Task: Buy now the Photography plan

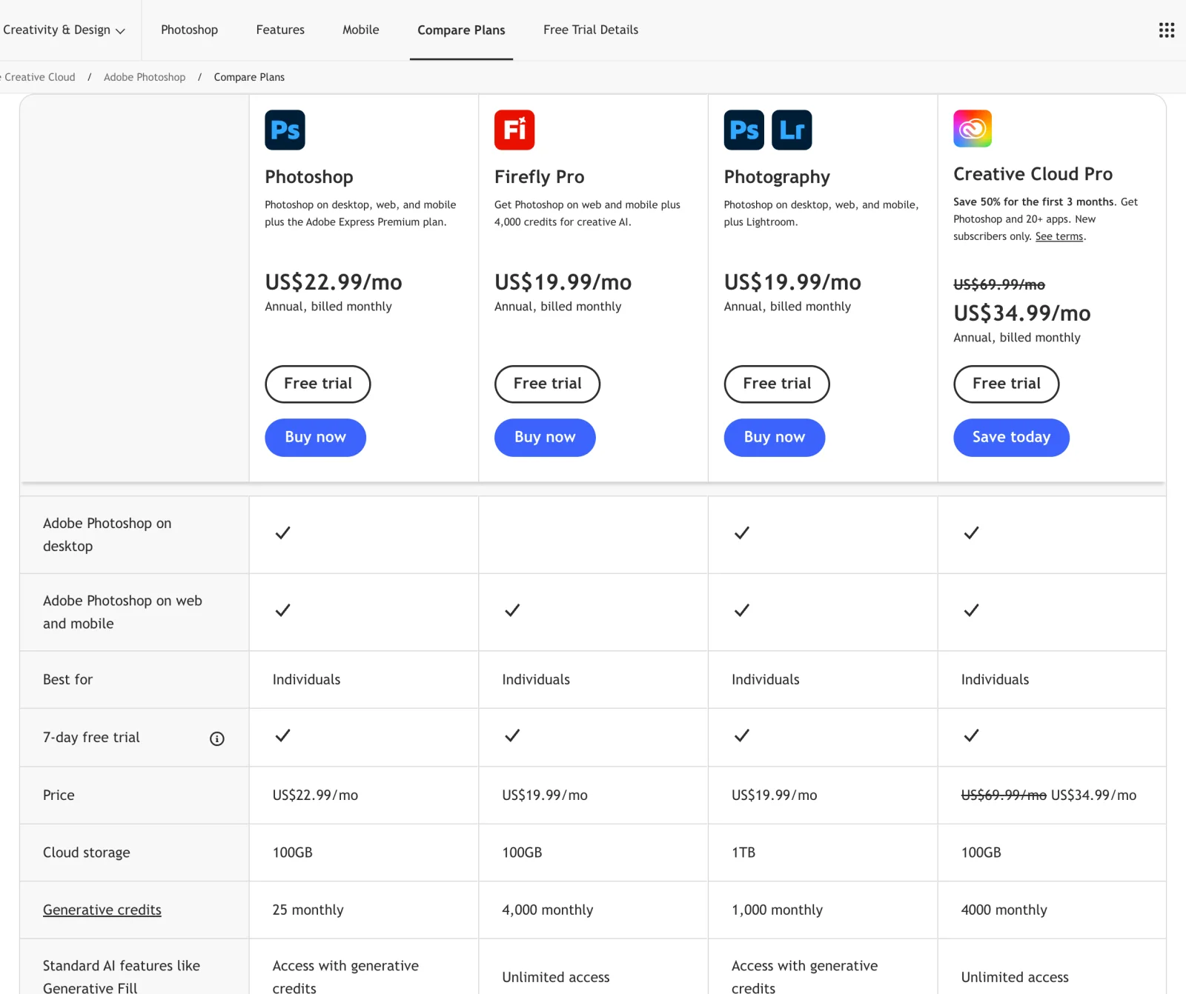Action: coord(775,437)
